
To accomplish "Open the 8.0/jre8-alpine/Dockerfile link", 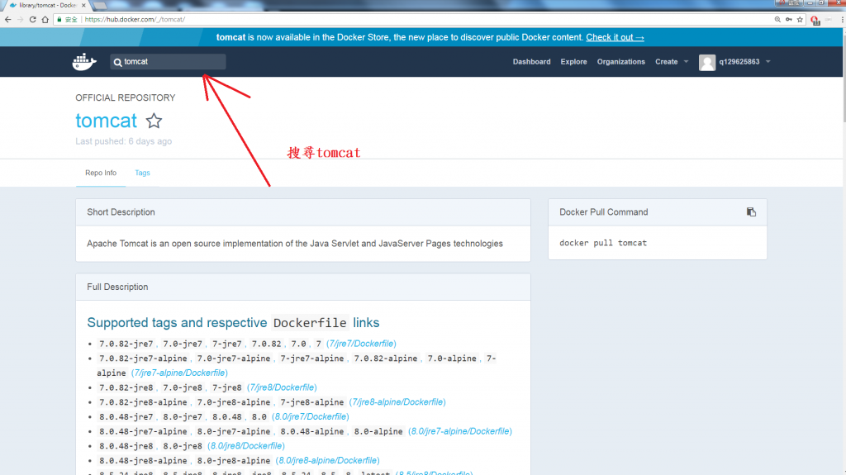I will pyautogui.click(x=327, y=460).
